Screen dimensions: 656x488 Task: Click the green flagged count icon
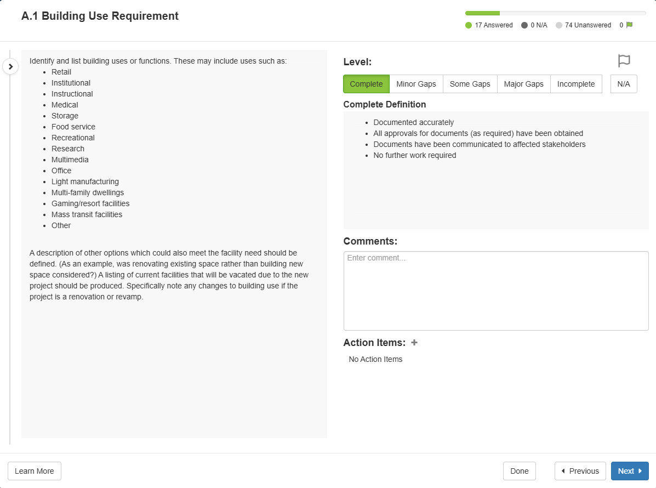[x=629, y=25]
